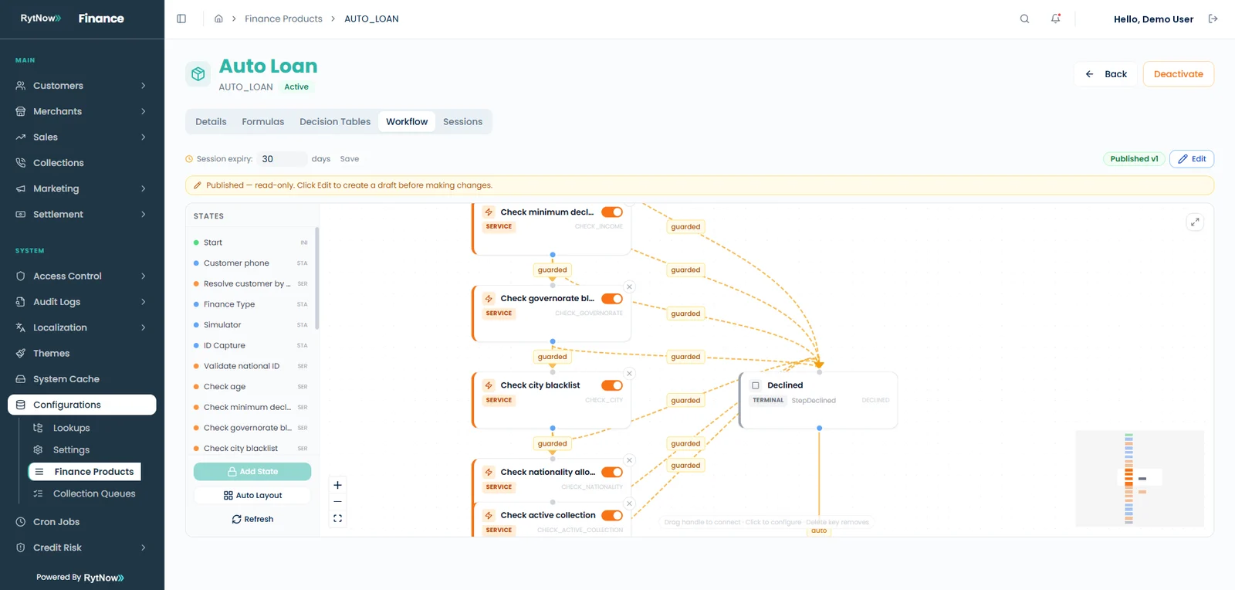1235x590 pixels.
Task: Open the Decision Tables tab
Action: [x=335, y=122]
